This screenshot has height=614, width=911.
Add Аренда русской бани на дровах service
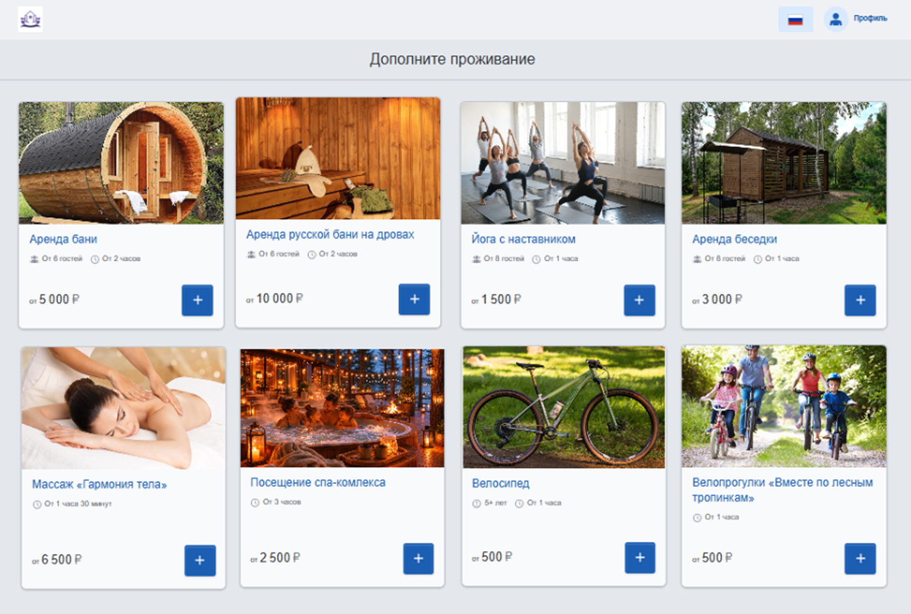coord(415,299)
